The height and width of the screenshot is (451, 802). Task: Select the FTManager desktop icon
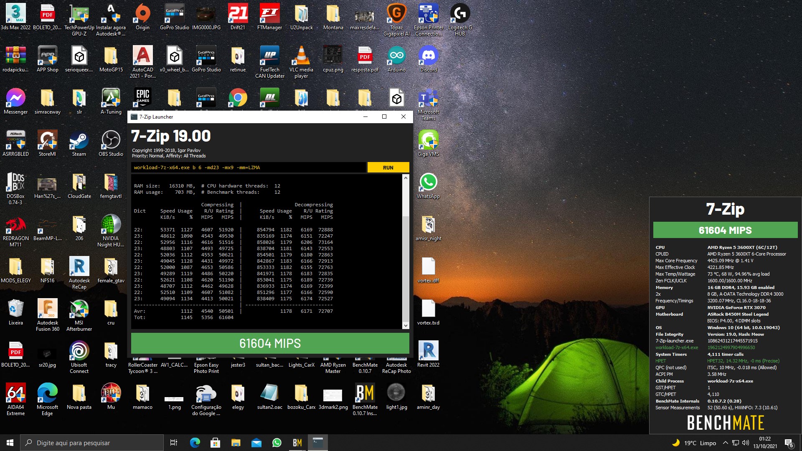coord(269,17)
